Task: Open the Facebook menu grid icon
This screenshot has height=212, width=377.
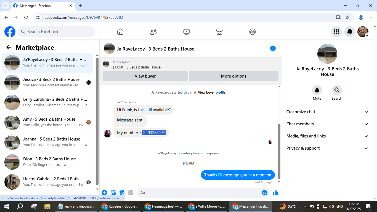Action: click(336, 32)
